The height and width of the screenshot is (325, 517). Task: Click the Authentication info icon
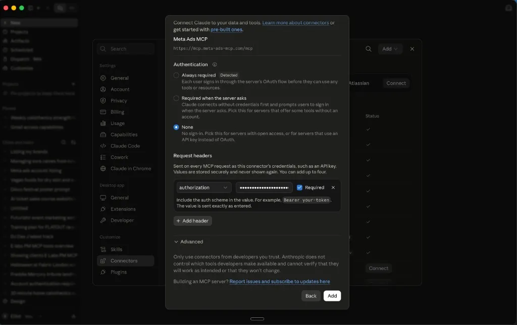coord(214,64)
